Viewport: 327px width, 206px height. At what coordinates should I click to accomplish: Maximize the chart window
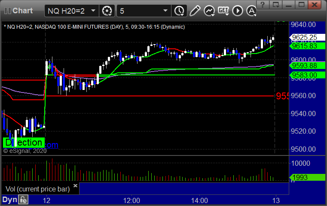click(x=301, y=5)
